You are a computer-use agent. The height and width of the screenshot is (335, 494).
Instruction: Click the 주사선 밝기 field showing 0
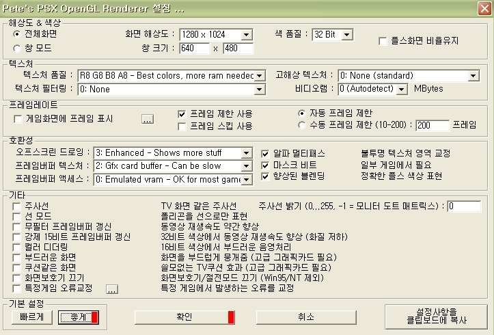pos(464,206)
